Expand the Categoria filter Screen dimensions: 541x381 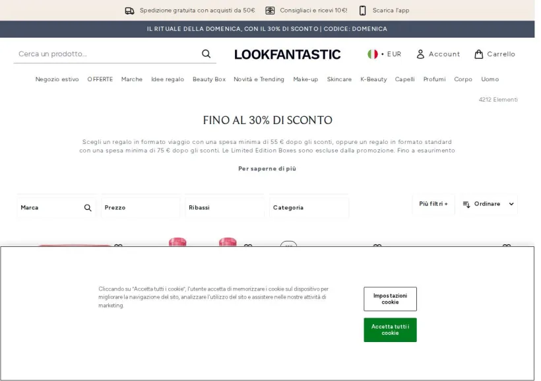(x=309, y=207)
